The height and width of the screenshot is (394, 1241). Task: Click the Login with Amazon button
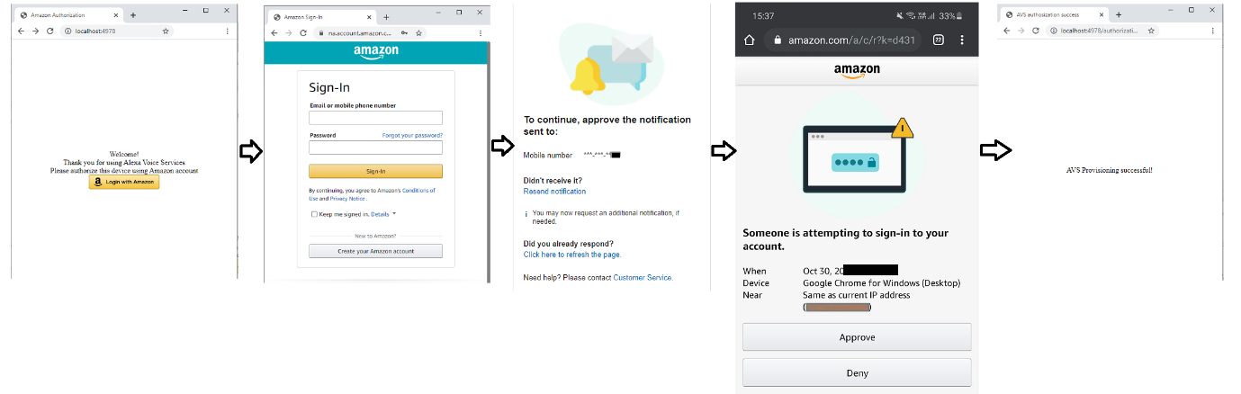tap(124, 182)
